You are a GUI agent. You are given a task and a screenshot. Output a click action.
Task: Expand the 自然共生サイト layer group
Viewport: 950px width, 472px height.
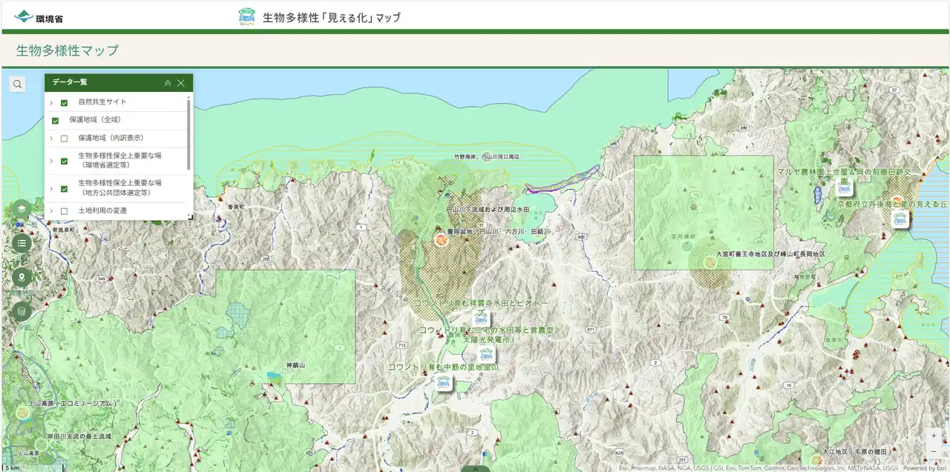point(51,103)
